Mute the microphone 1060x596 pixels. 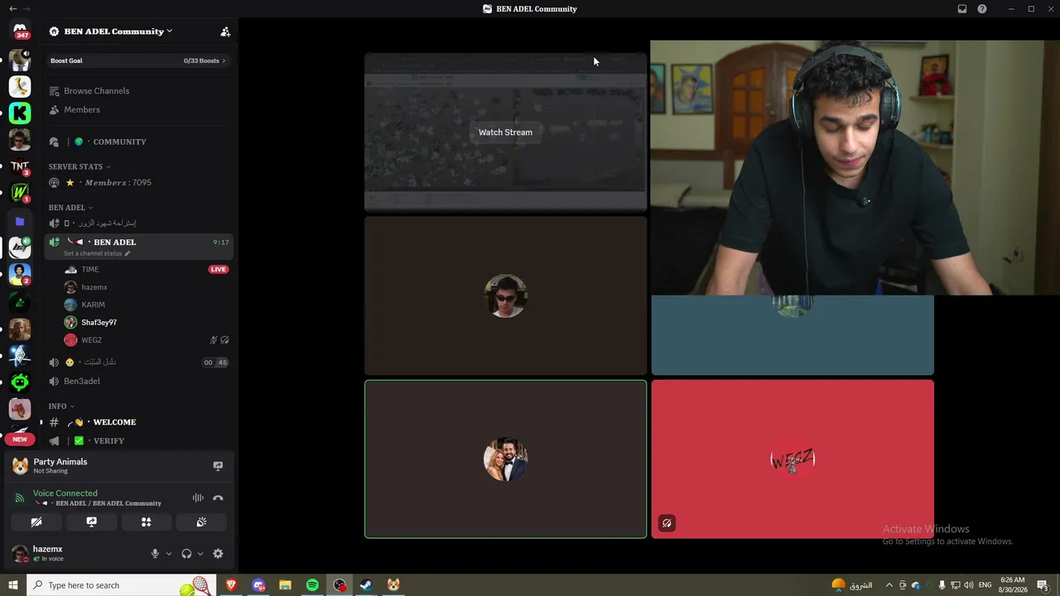click(155, 554)
